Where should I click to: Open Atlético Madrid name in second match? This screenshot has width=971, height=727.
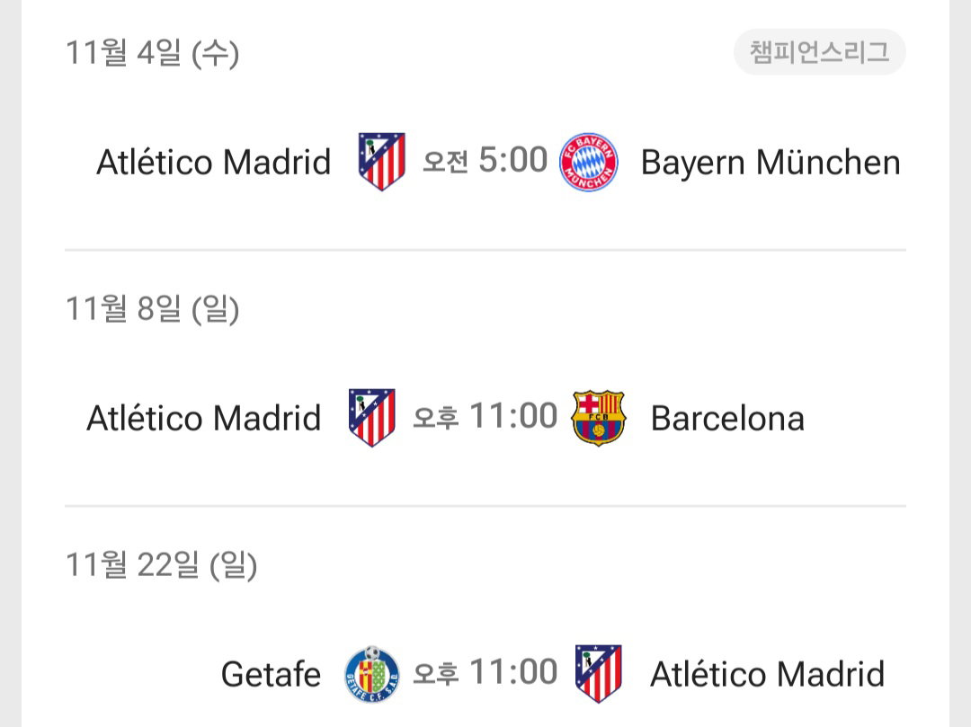click(204, 418)
